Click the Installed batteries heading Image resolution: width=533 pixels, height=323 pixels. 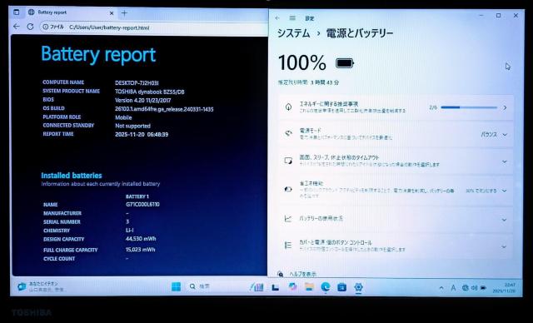point(72,176)
